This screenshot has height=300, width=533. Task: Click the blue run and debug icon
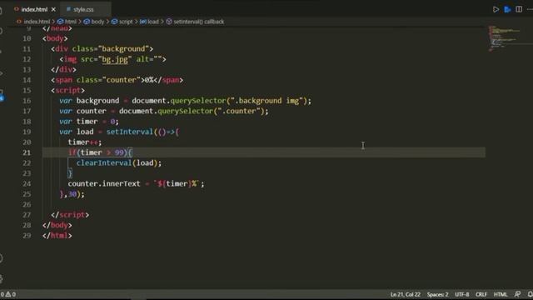tap(507, 9)
